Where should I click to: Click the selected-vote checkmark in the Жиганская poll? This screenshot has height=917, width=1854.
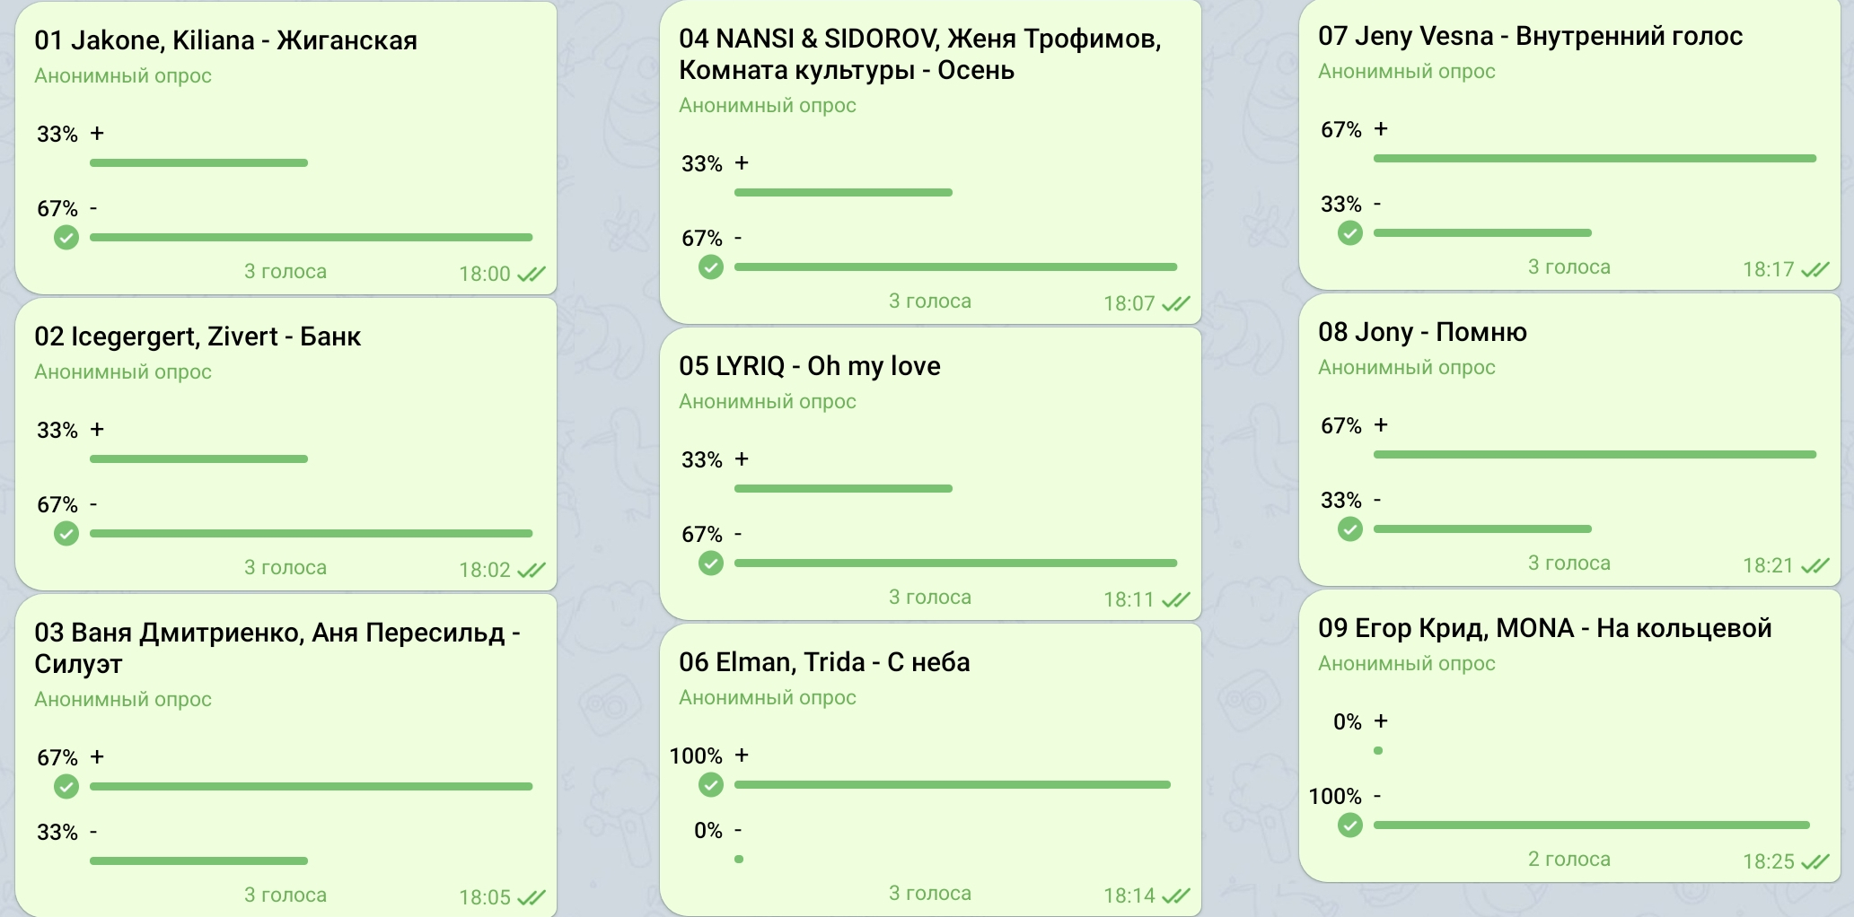coord(66,238)
